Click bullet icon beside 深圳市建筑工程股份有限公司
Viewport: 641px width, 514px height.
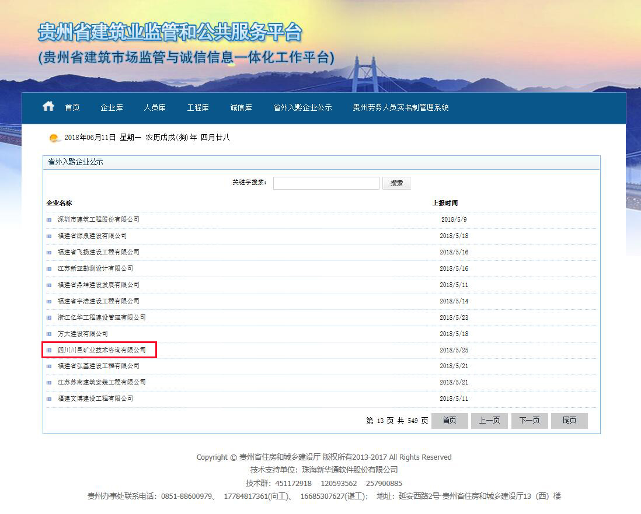pyautogui.click(x=49, y=220)
